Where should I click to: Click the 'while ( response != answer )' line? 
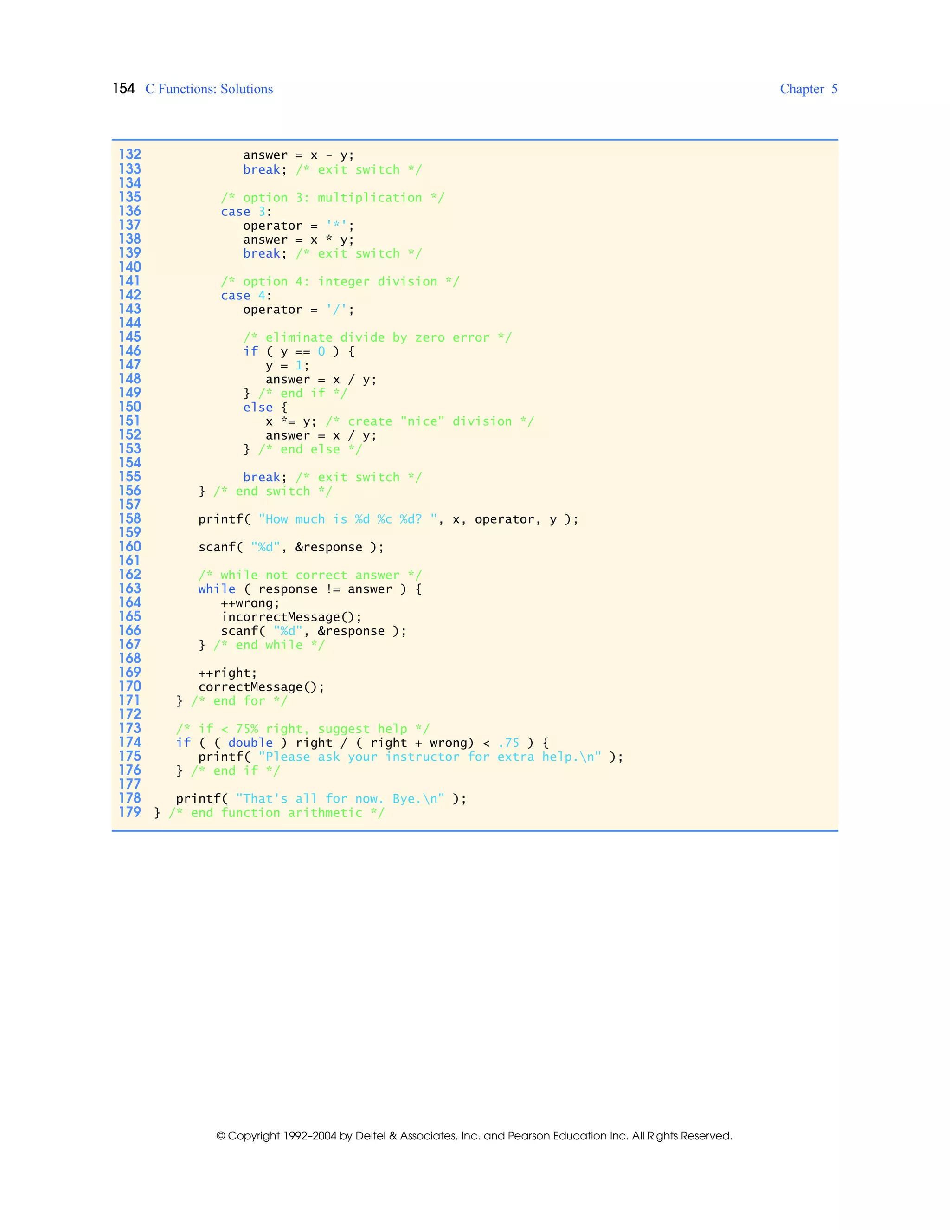(309, 589)
